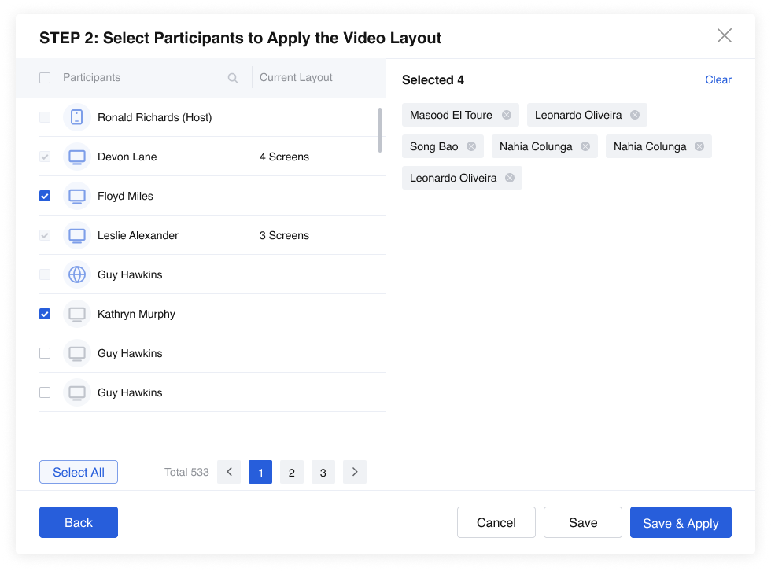Click the globe icon beside Guy Hawkins
Viewport: 771px width, 571px height.
click(77, 274)
